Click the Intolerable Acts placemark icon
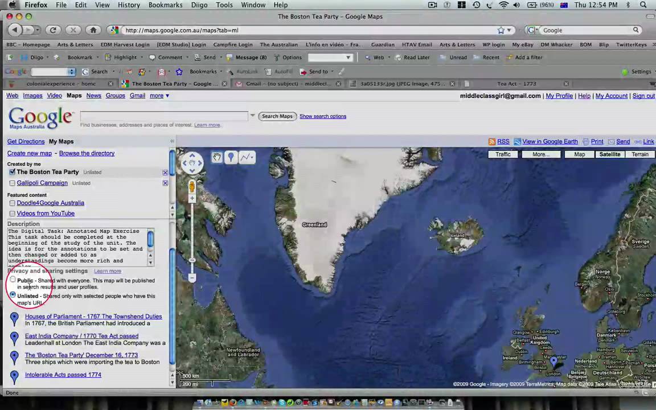The height and width of the screenshot is (410, 656). tap(14, 377)
